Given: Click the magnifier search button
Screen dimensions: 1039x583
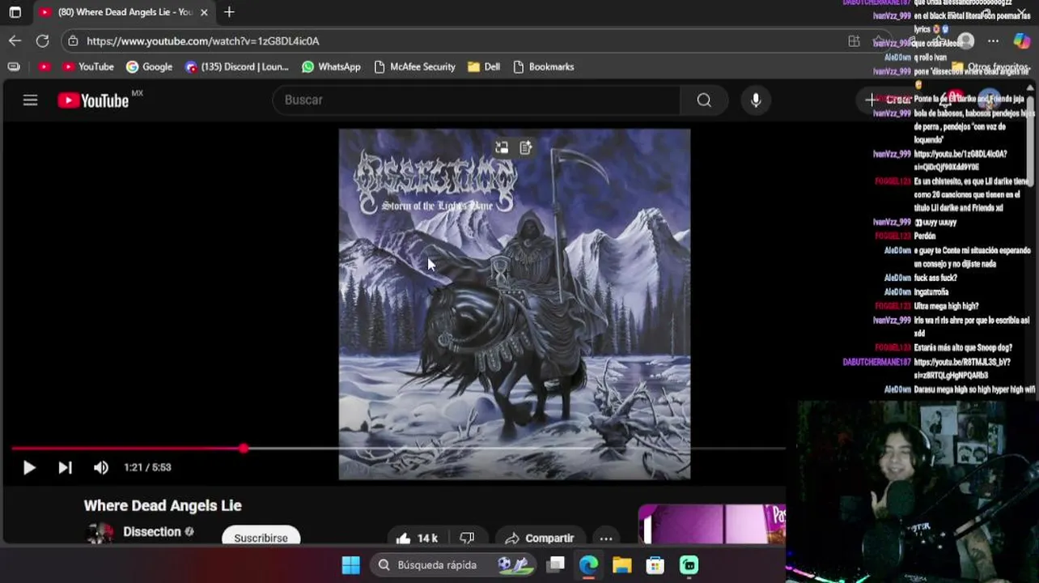Looking at the screenshot, I should click(x=704, y=100).
